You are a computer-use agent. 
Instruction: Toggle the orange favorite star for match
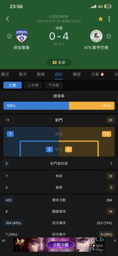pos(101,19)
